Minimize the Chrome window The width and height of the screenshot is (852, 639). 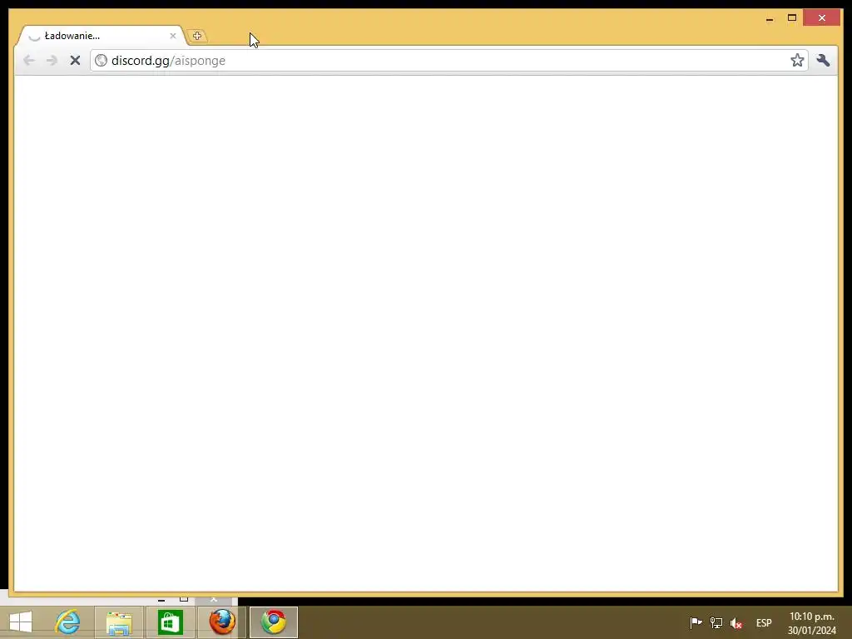click(x=770, y=18)
